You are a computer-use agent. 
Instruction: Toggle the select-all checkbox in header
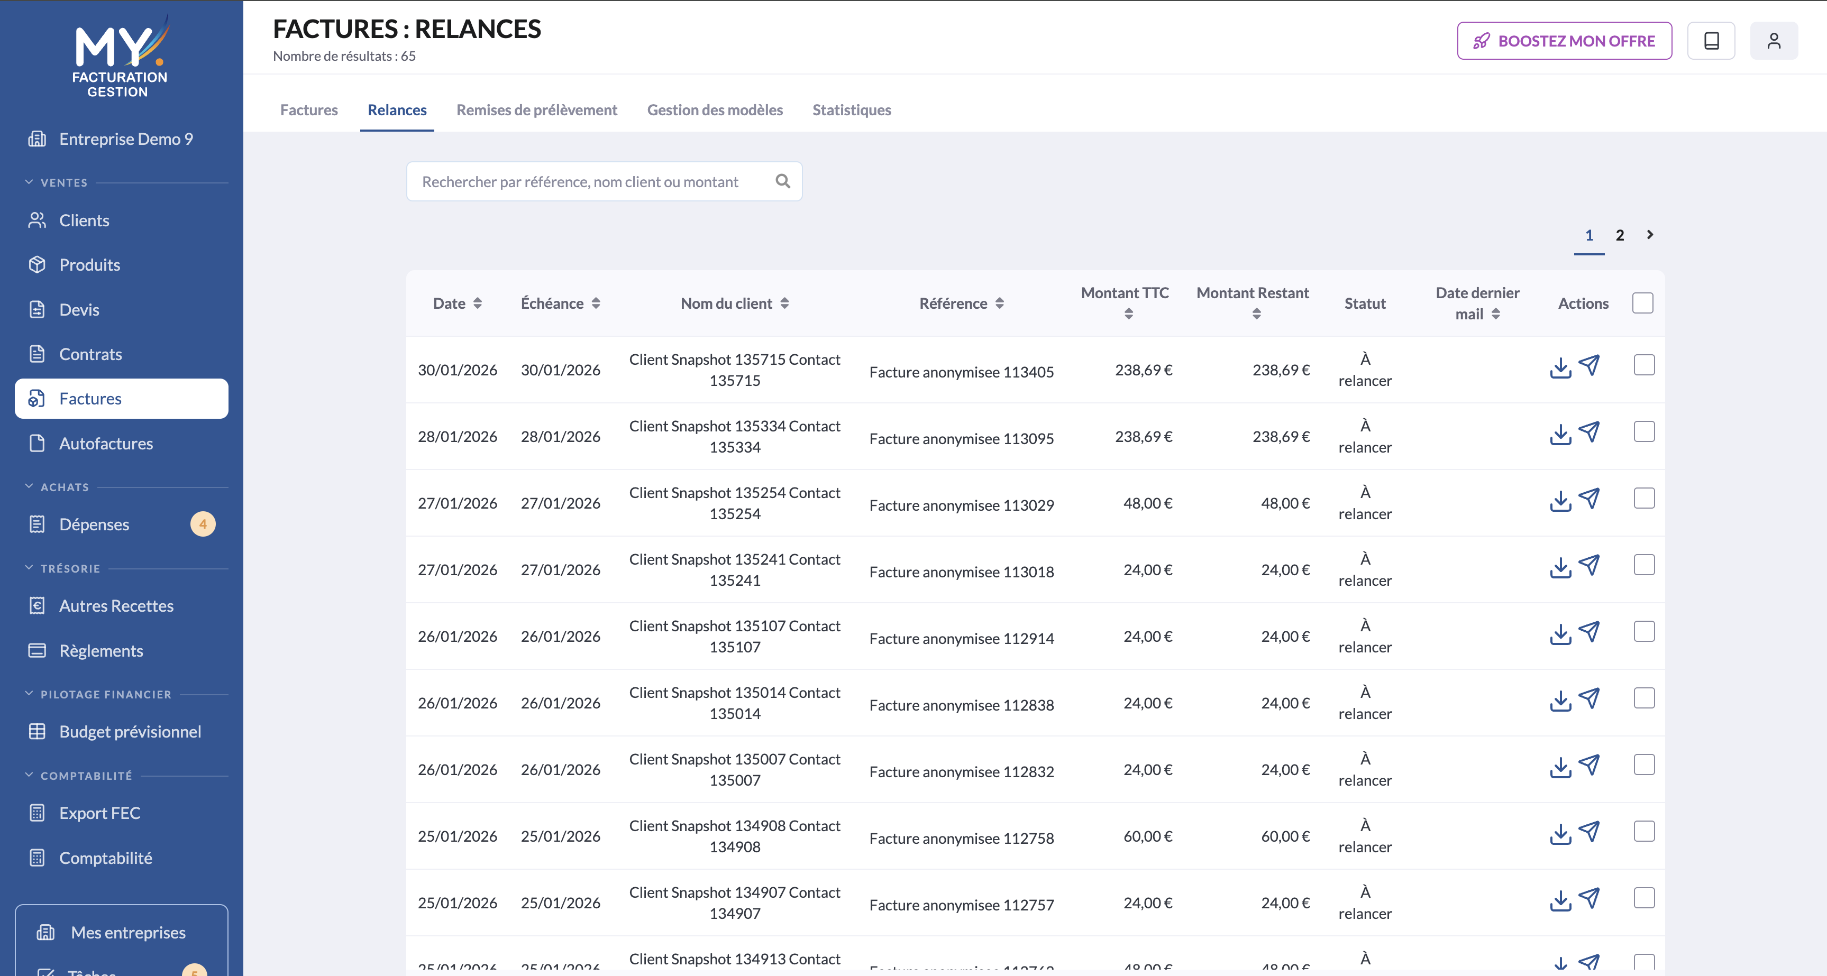[1642, 302]
